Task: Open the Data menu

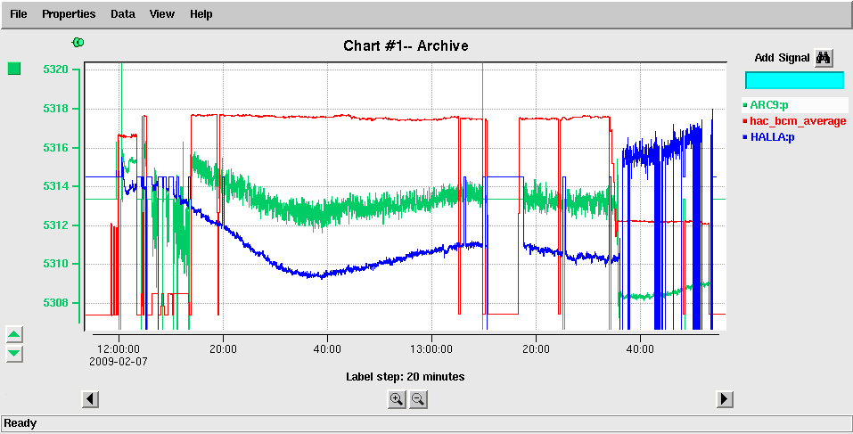Action: coord(122,14)
